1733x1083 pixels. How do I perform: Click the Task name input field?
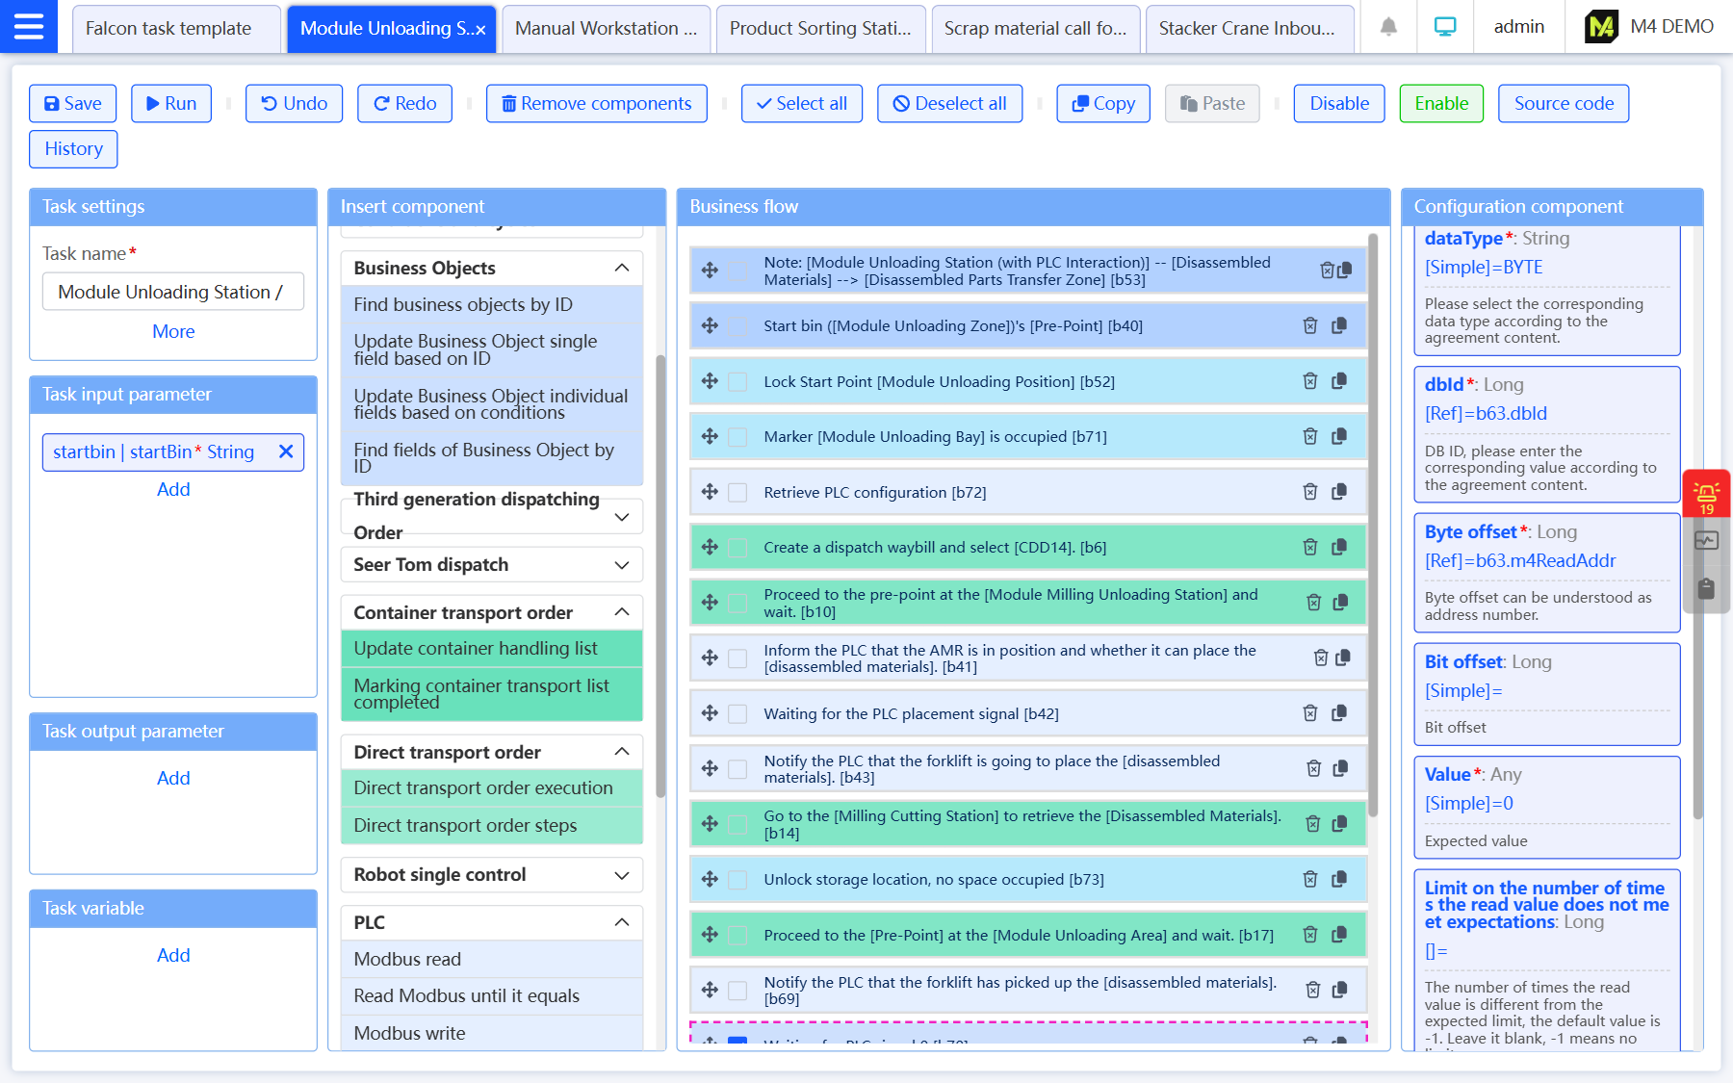point(173,292)
